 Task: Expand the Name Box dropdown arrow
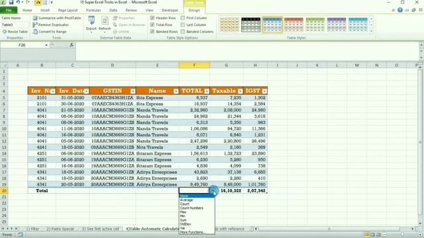pos(46,45)
